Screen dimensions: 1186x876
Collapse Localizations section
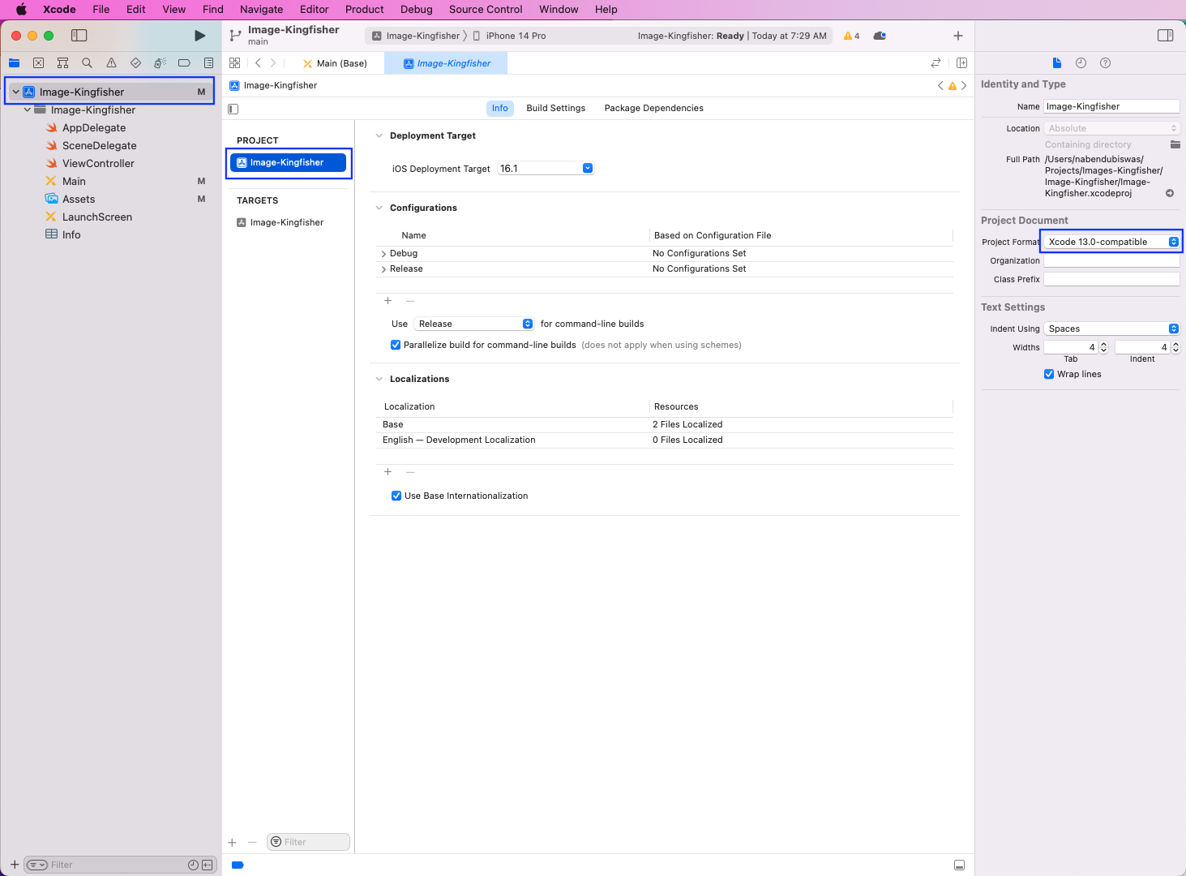click(379, 379)
